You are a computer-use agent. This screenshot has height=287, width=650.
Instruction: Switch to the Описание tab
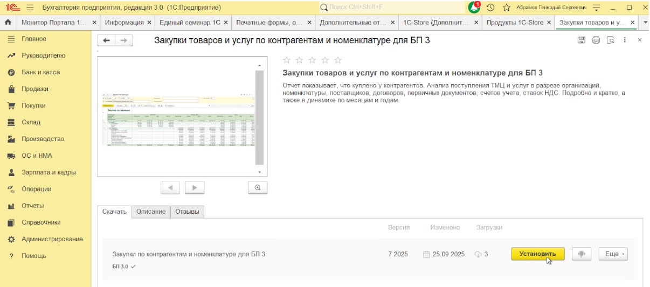(x=151, y=212)
